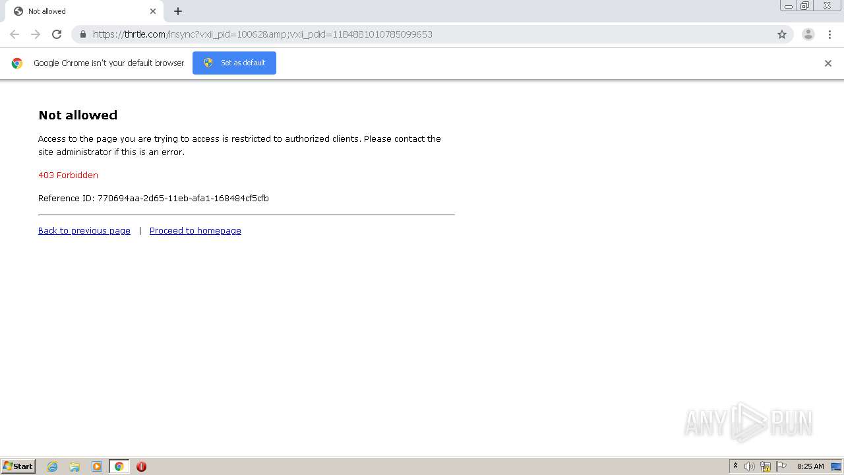Click the Chrome logo in infobar
Screen dimensions: 844x475
tap(17, 63)
